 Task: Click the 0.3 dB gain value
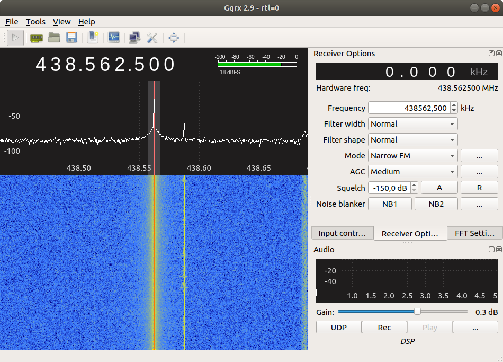pyautogui.click(x=486, y=312)
